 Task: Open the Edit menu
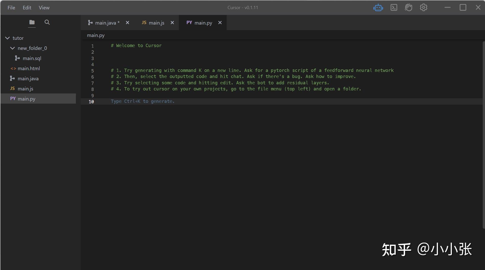tap(27, 8)
